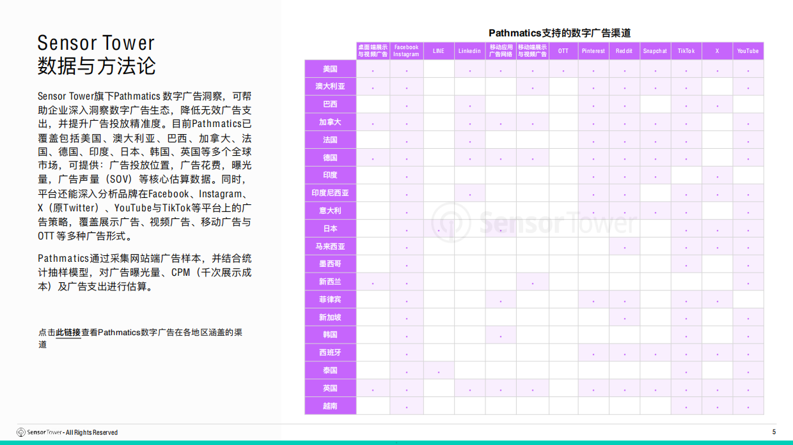Viewport: 793px width, 445px height.
Task: Click the 泰国 row LINE cell
Action: pos(439,370)
